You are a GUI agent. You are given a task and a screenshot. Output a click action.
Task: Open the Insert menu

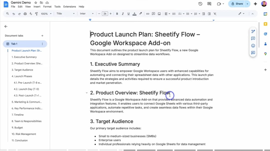(37, 6)
